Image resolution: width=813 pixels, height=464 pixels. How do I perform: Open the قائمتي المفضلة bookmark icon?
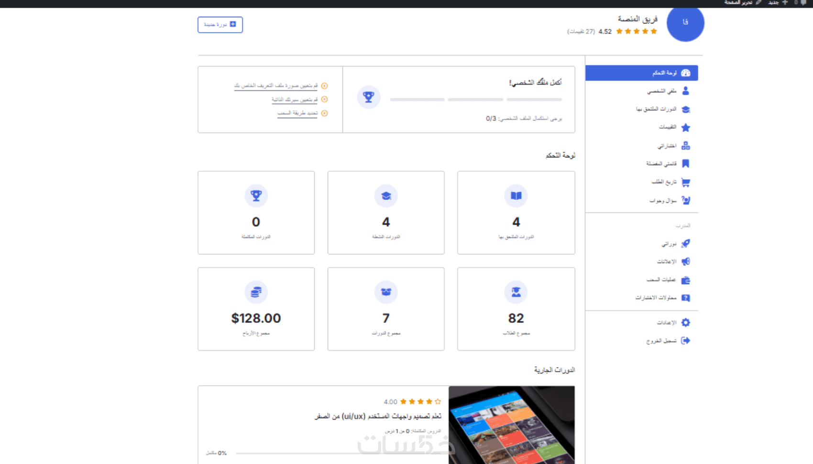coord(685,164)
